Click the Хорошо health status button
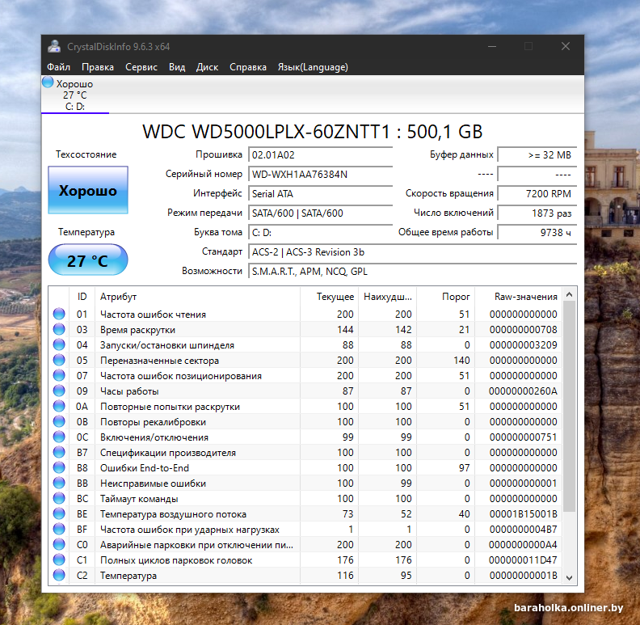Viewport: 640px width, 625px height. (88, 190)
